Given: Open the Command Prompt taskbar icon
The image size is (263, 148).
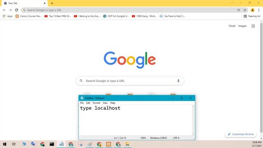Looking at the screenshot, I should tap(52, 144).
